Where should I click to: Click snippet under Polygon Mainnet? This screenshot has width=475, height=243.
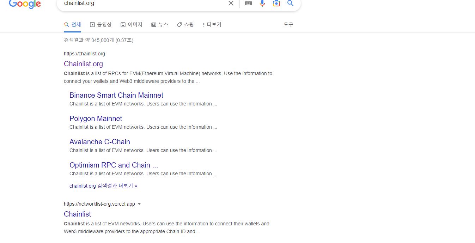pyautogui.click(x=143, y=127)
